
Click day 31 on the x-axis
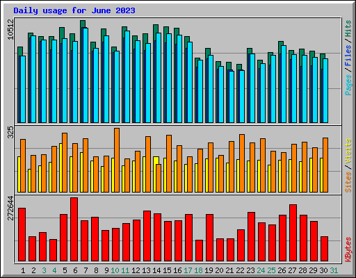[x=334, y=270]
